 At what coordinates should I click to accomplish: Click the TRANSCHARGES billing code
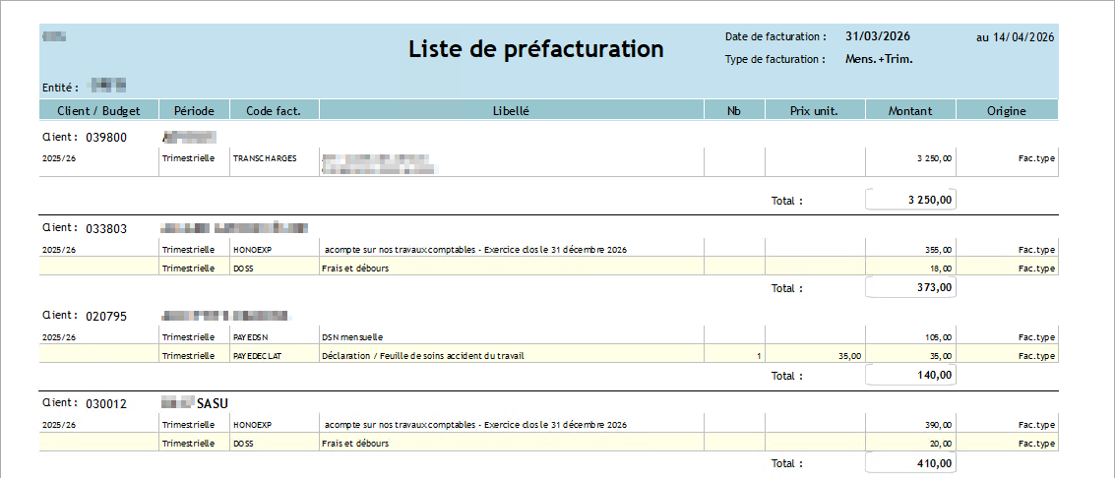[265, 158]
